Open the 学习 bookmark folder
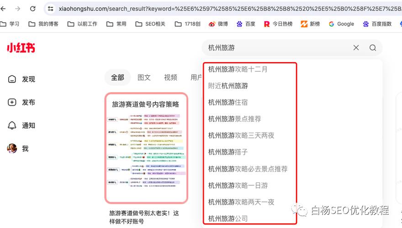The width and height of the screenshot is (402, 228). click(10, 24)
